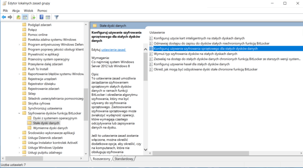303x168 pixels.
Task: Open the Widok menu
Action: (28, 11)
